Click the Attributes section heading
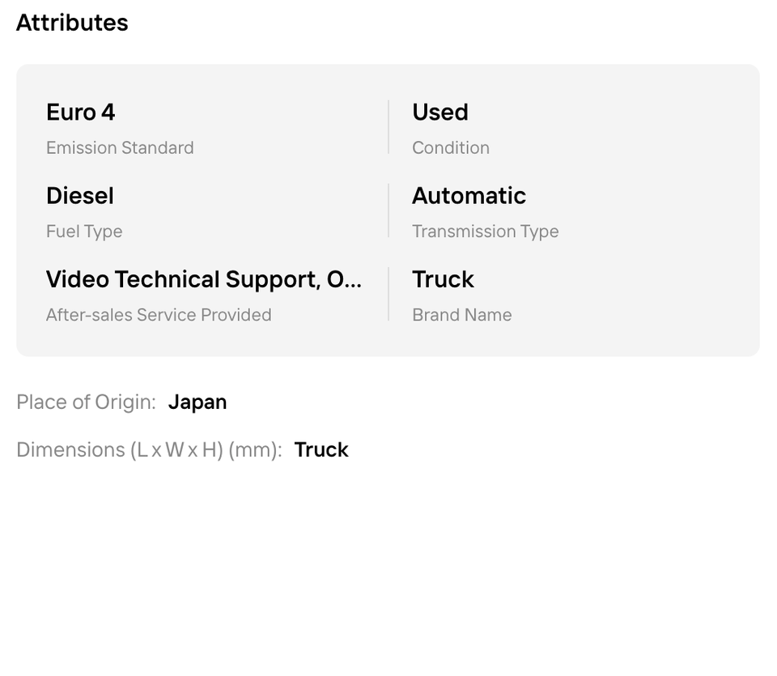This screenshot has height=676, width=777. tap(72, 23)
